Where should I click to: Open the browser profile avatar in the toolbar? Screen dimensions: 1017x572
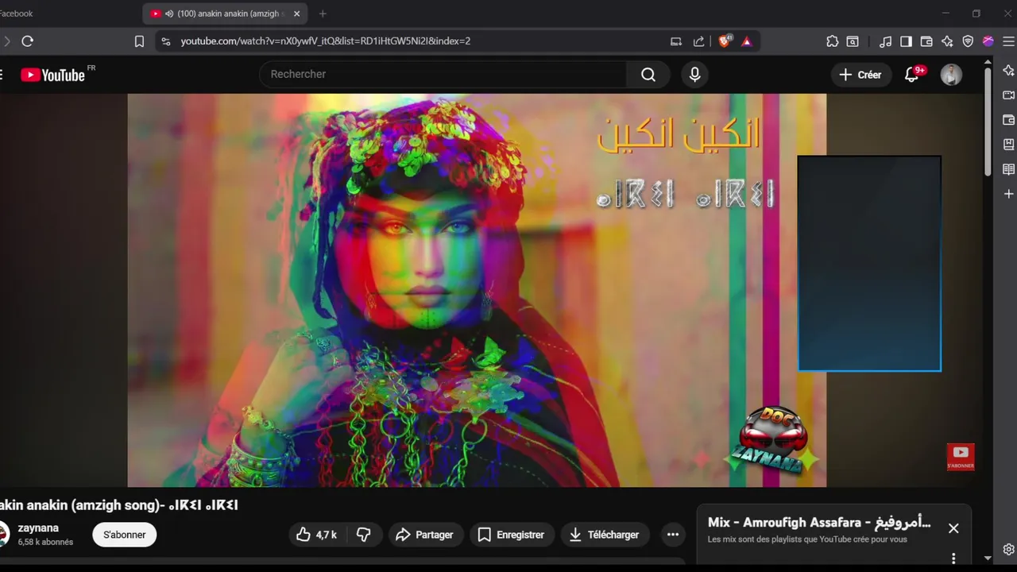pos(988,41)
